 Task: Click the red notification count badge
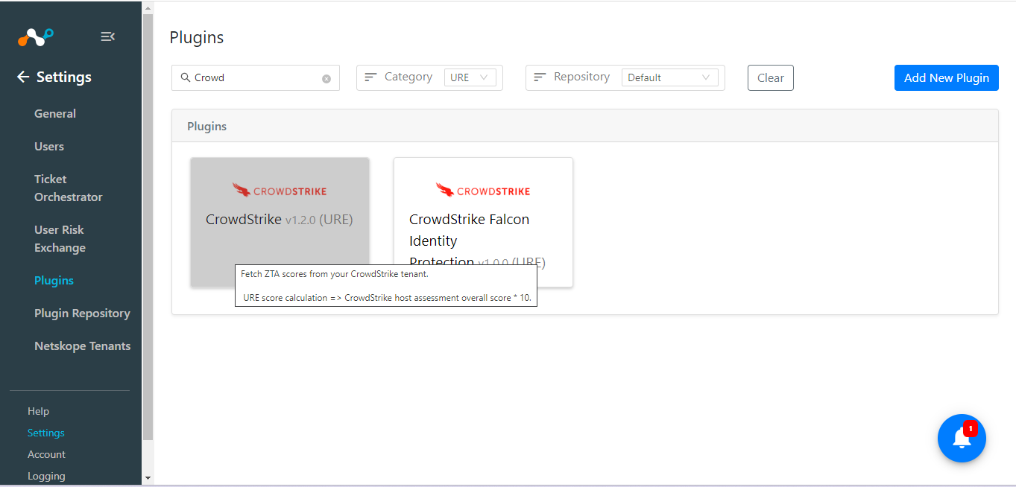click(x=970, y=429)
